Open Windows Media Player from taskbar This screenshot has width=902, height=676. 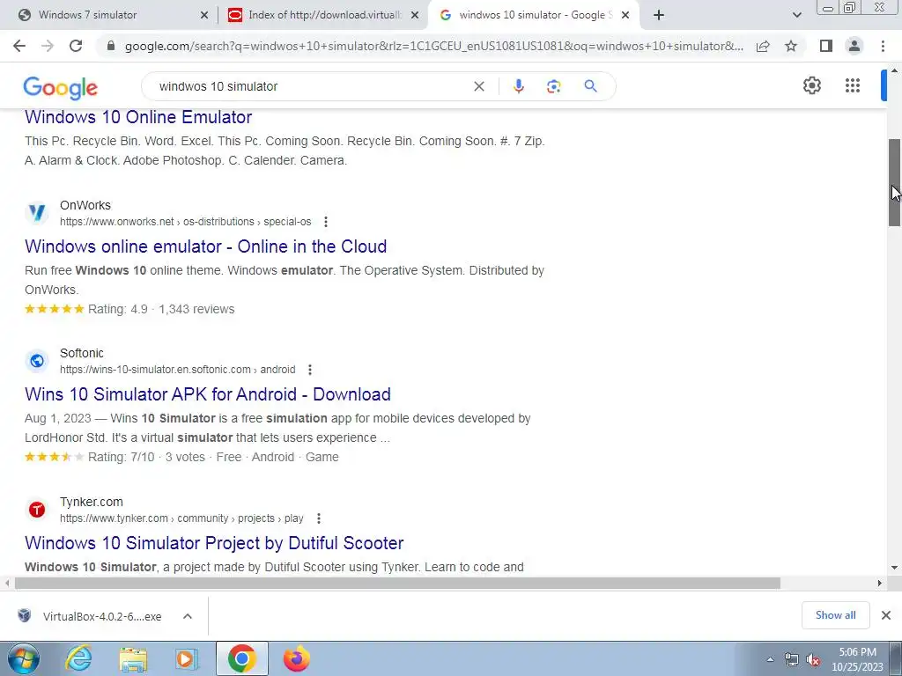[187, 658]
